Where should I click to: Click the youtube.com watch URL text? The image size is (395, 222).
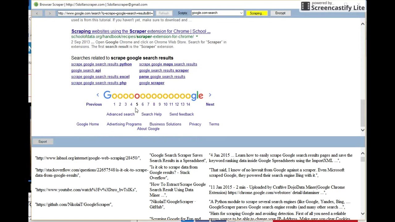click(x=86, y=190)
